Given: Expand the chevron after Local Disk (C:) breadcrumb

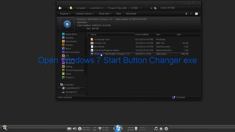Looking at the screenshot, I should (106, 8).
